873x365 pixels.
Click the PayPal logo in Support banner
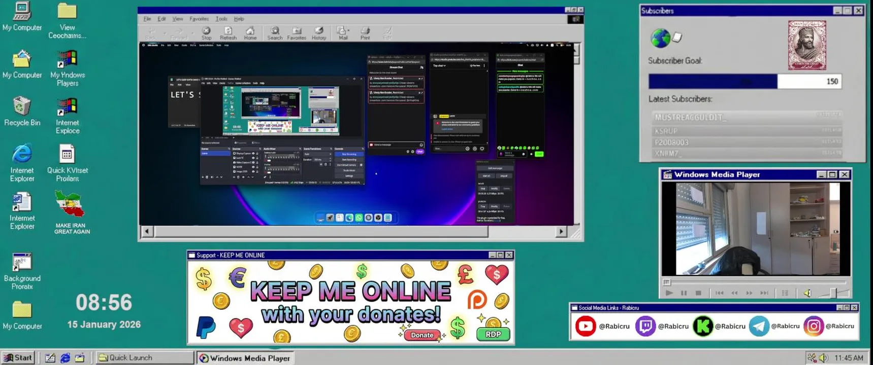[206, 326]
